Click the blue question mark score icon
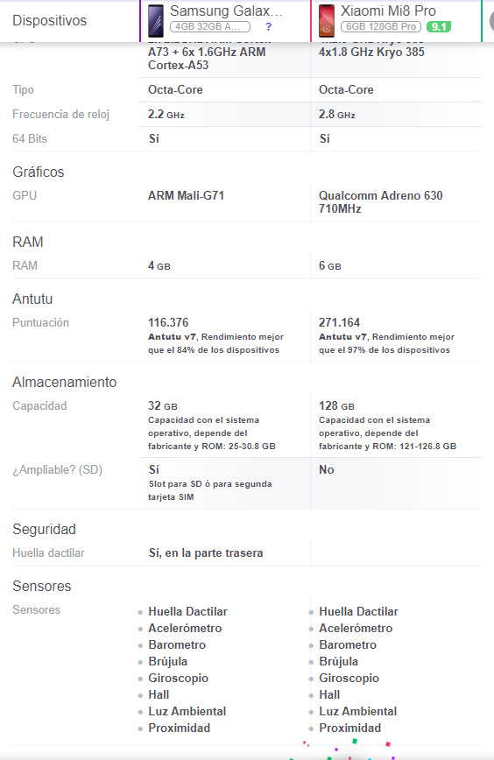This screenshot has height=760, width=494. tap(269, 26)
